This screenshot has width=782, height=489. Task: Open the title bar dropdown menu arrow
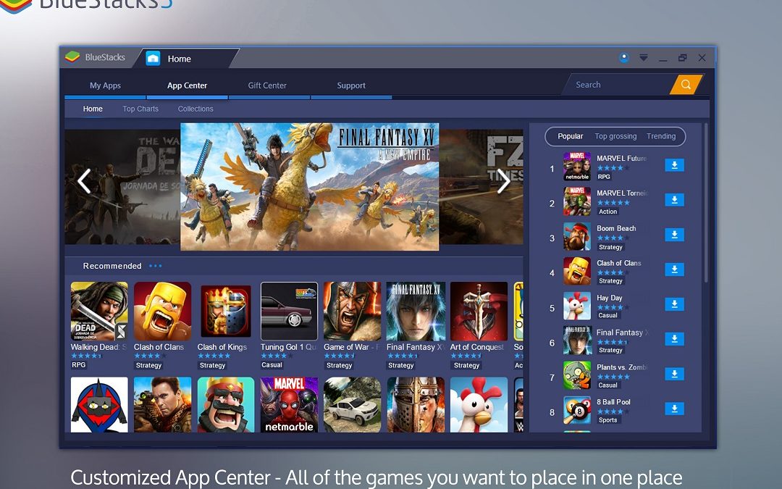coord(644,58)
